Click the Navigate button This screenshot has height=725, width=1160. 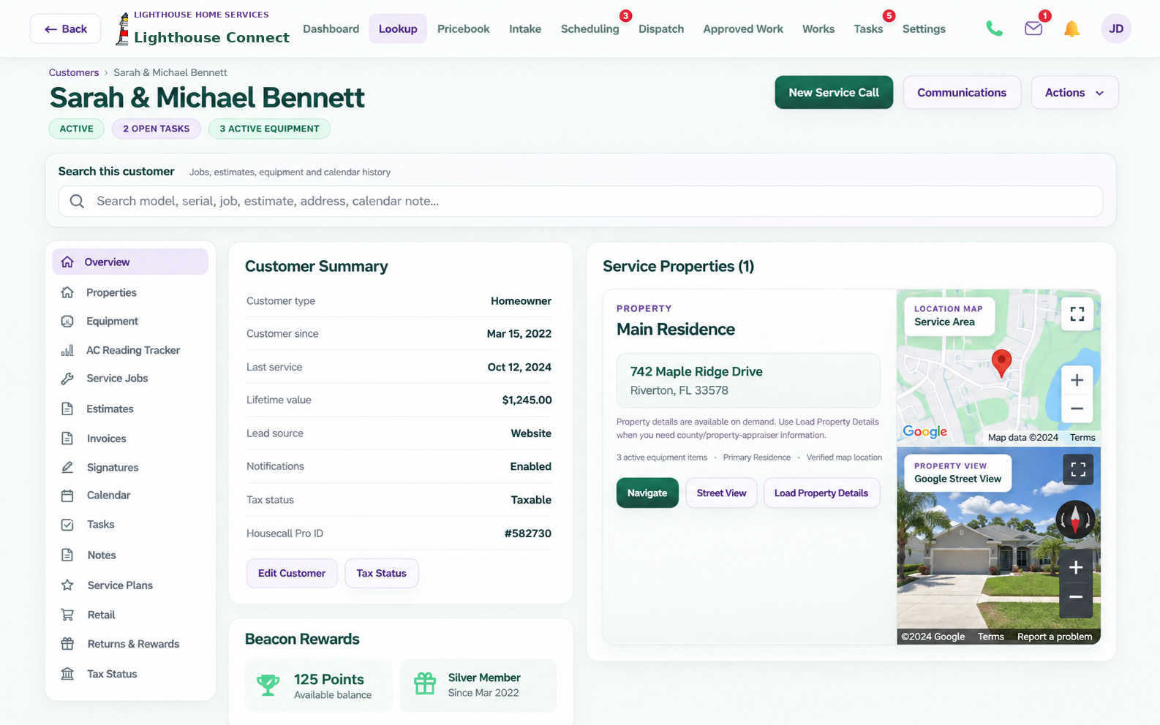647,493
